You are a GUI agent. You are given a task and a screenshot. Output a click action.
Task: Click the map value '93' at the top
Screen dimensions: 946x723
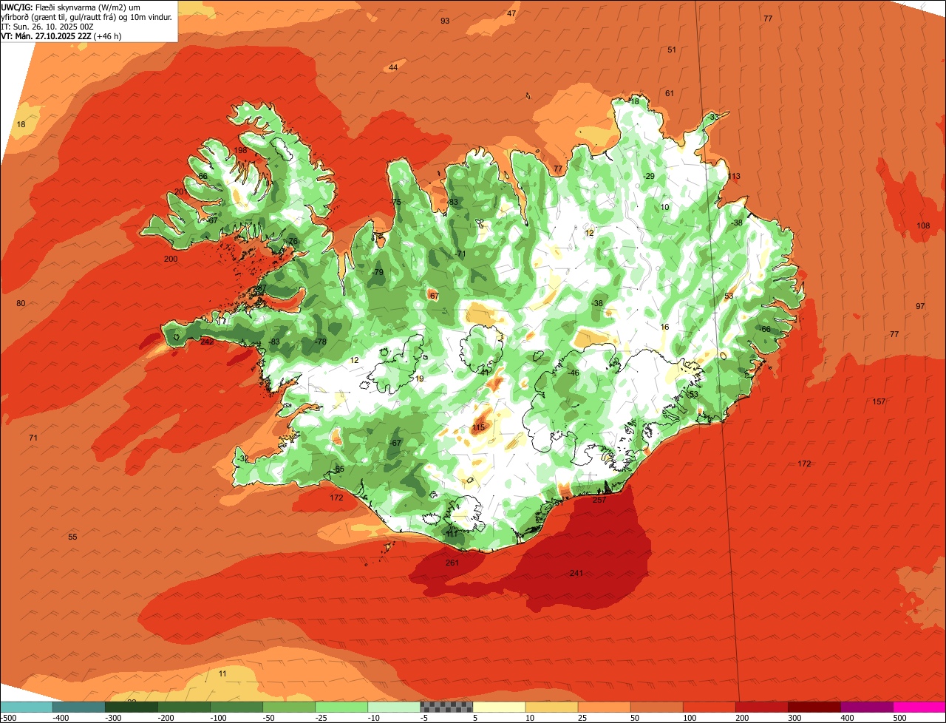(445, 21)
